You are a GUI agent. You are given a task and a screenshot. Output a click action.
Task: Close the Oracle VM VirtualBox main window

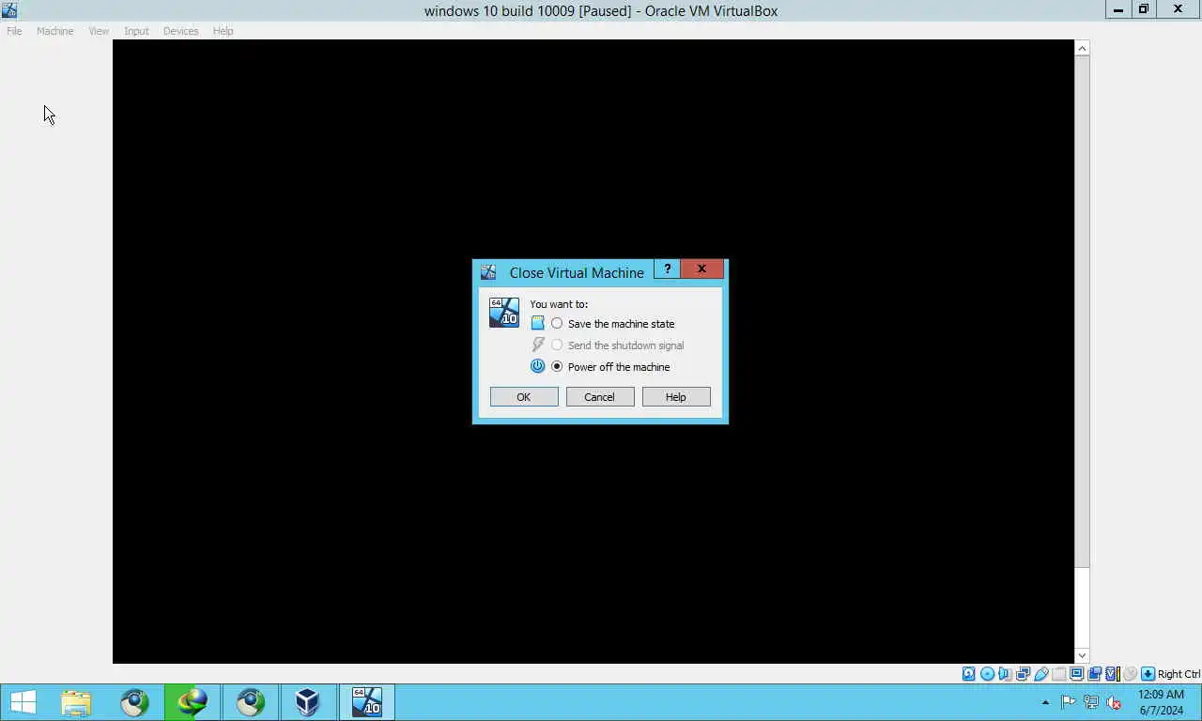(x=1178, y=9)
